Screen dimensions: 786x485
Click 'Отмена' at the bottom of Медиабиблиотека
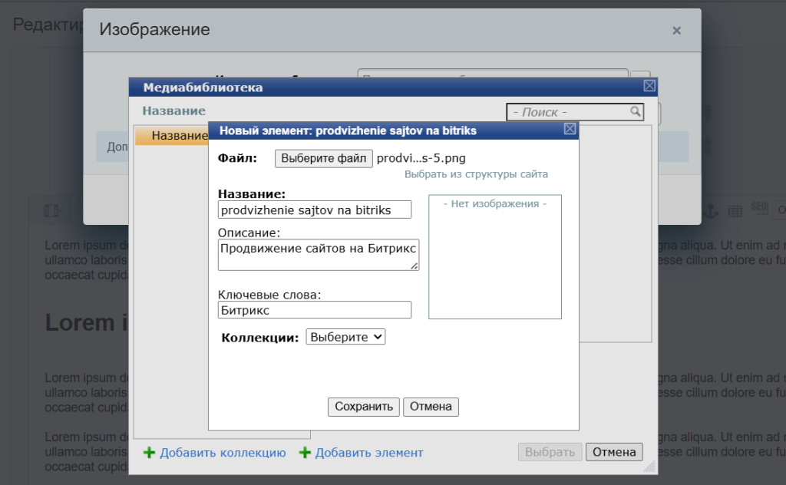click(614, 452)
